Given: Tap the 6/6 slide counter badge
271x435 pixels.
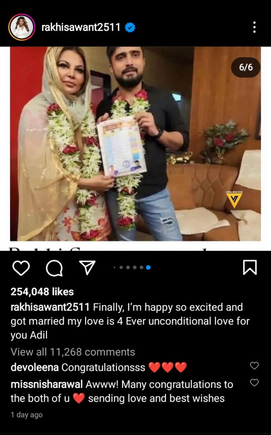Looking at the screenshot, I should [246, 67].
